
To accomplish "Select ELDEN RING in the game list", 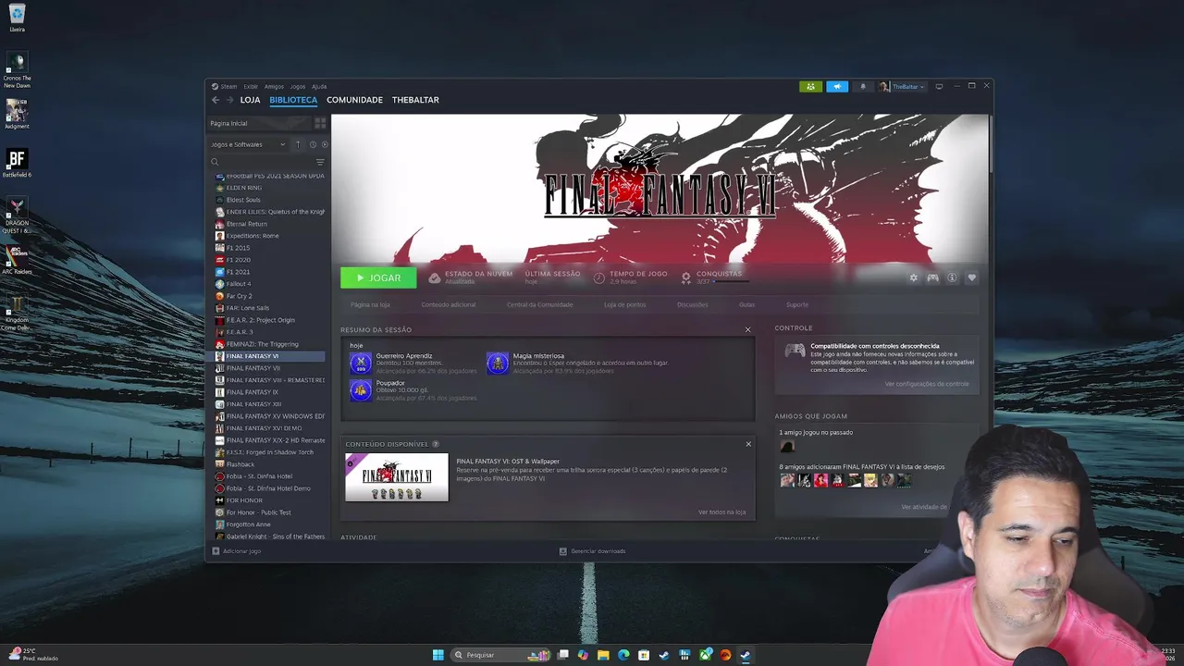I will point(243,188).
